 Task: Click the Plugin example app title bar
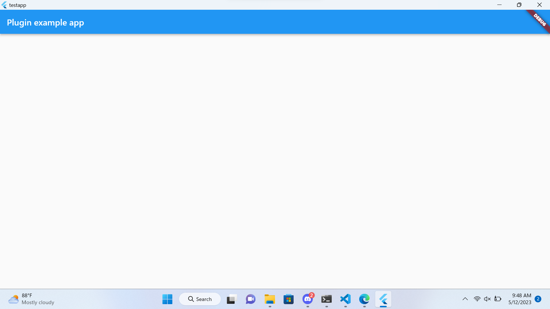coord(45,22)
